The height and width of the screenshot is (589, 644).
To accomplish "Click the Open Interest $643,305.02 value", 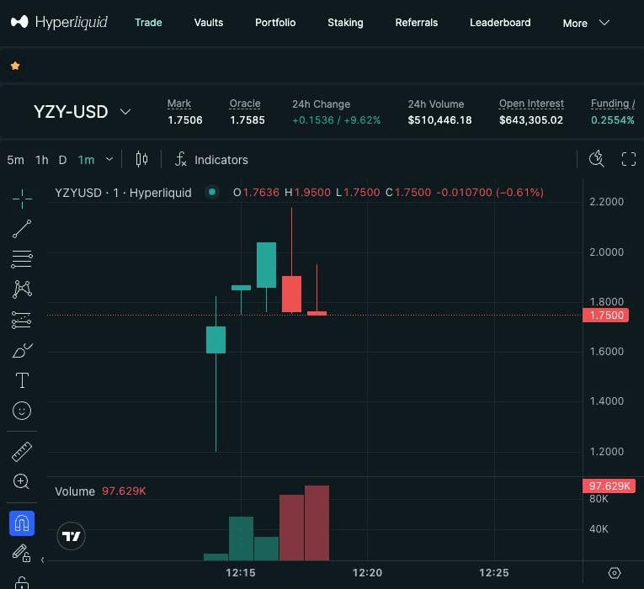I will (x=531, y=120).
